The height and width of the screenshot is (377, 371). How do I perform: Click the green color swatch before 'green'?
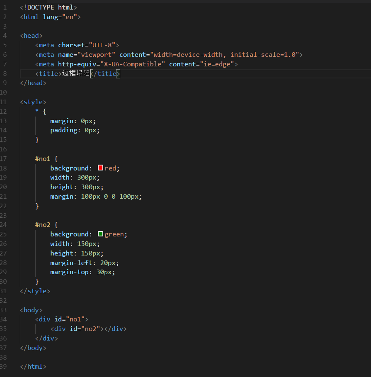100,234
